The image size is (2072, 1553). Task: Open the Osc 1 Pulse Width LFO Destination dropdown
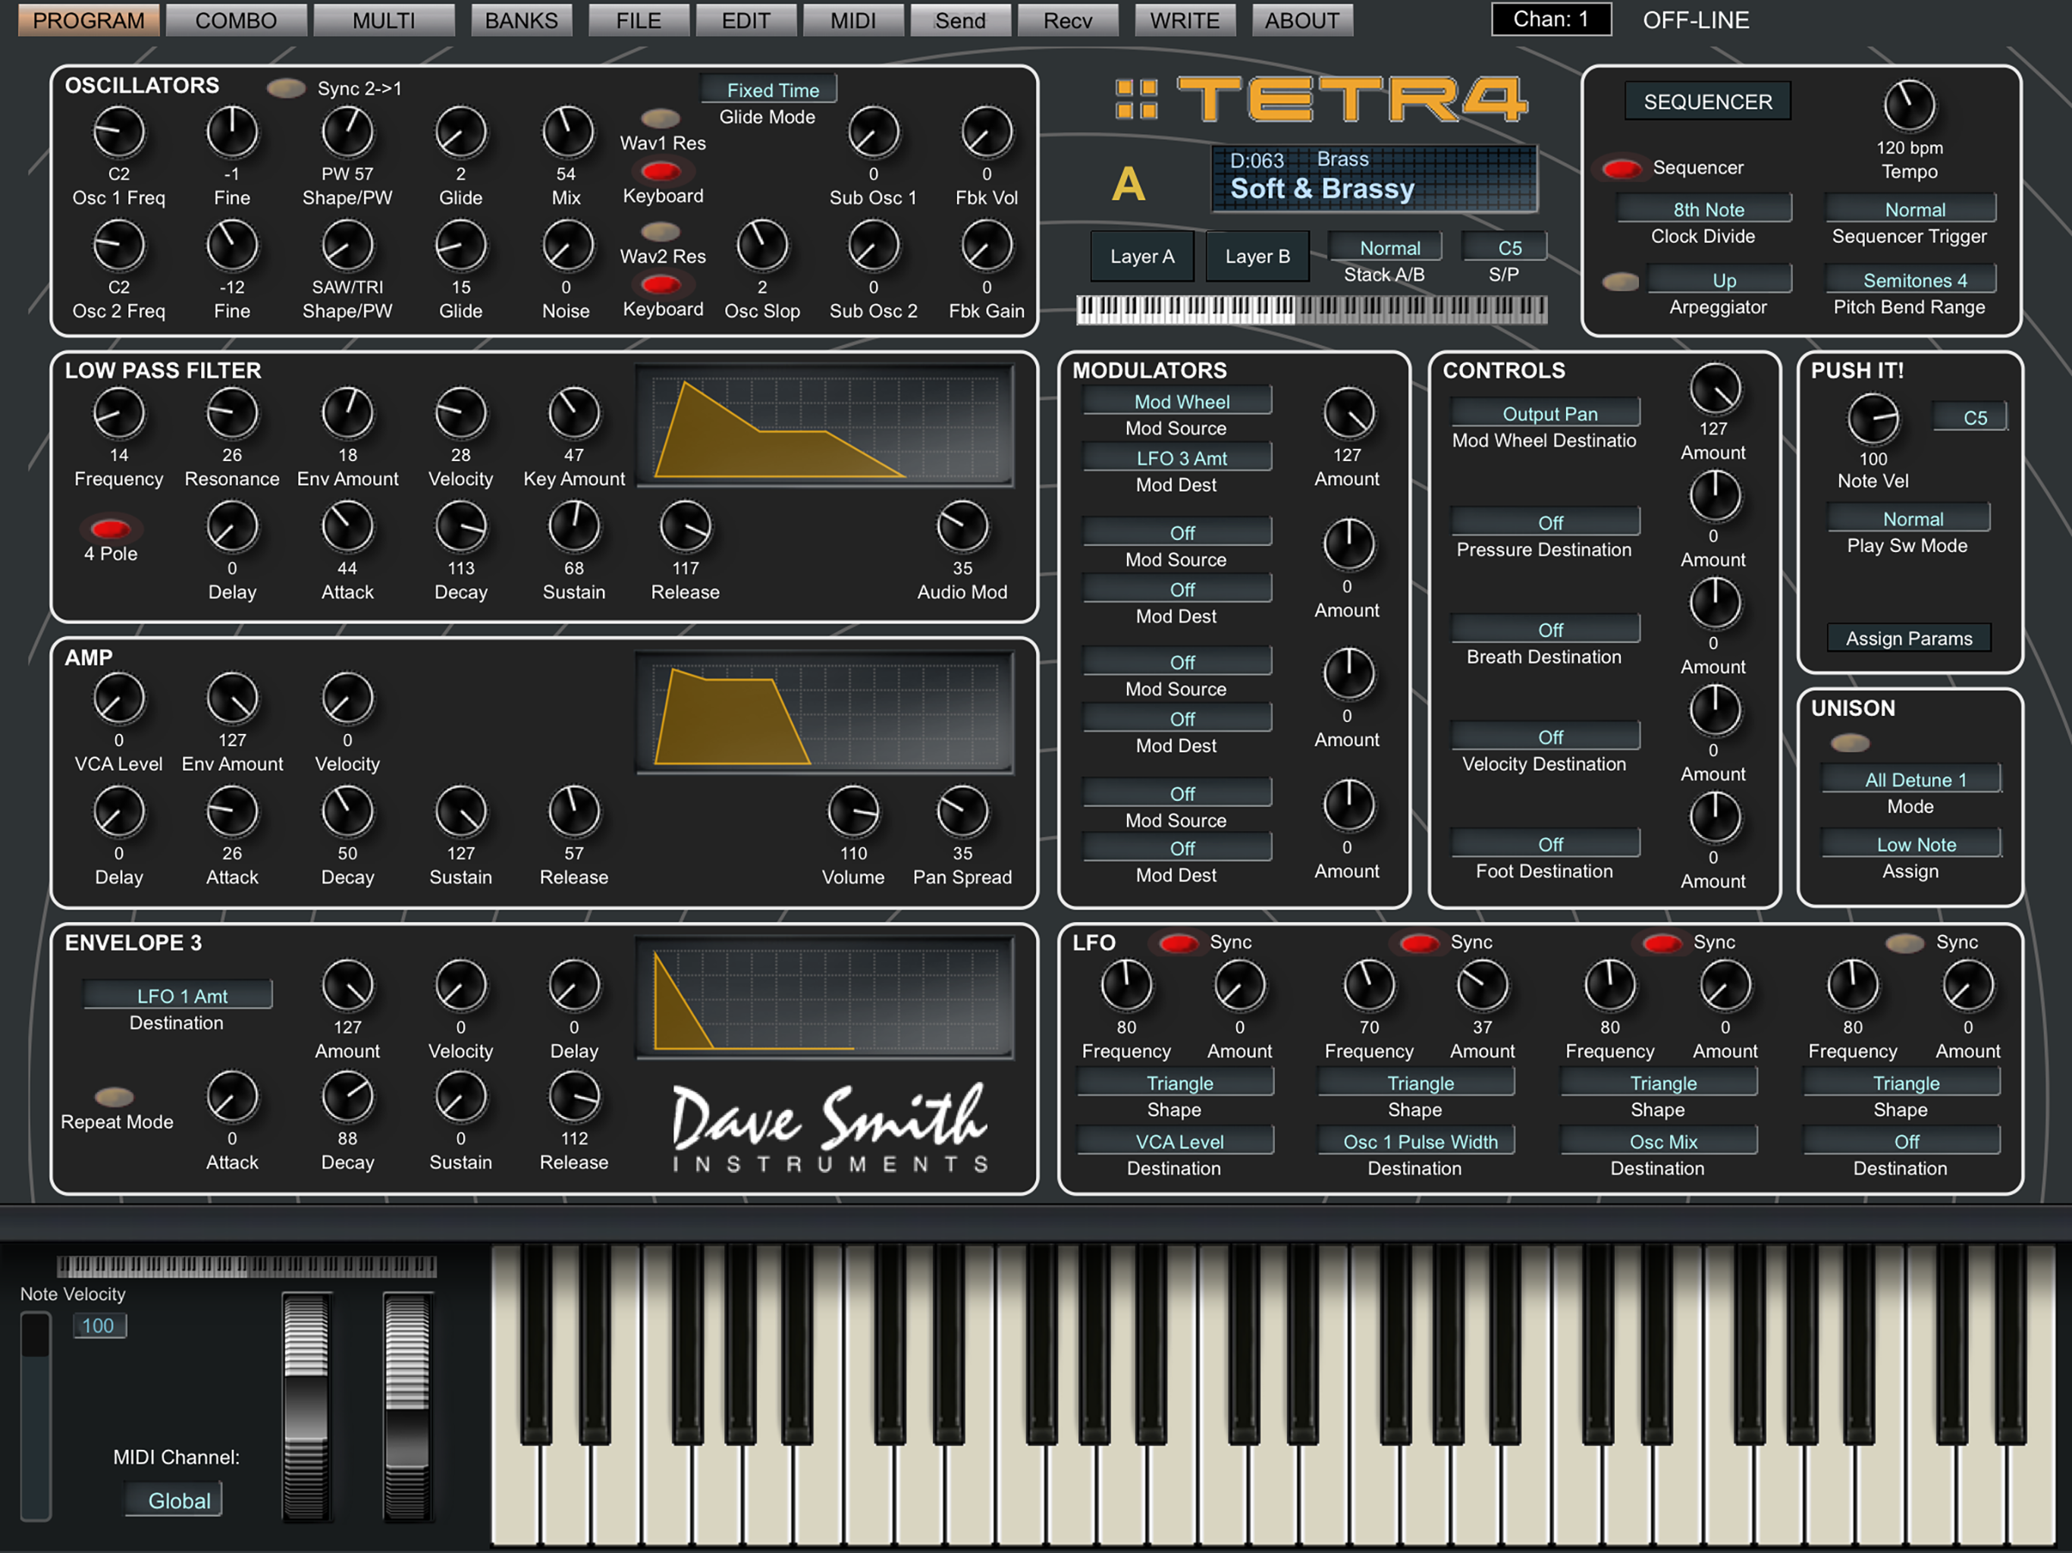click(1416, 1141)
